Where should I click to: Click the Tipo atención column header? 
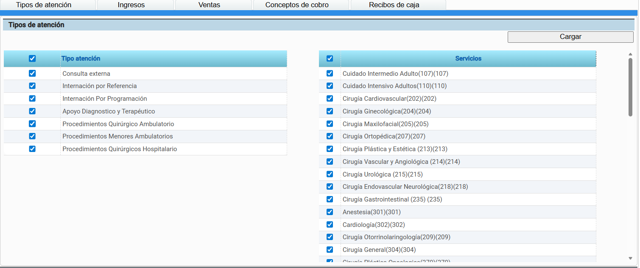pos(81,58)
